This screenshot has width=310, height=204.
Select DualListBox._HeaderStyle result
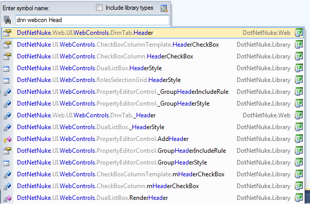(152, 127)
